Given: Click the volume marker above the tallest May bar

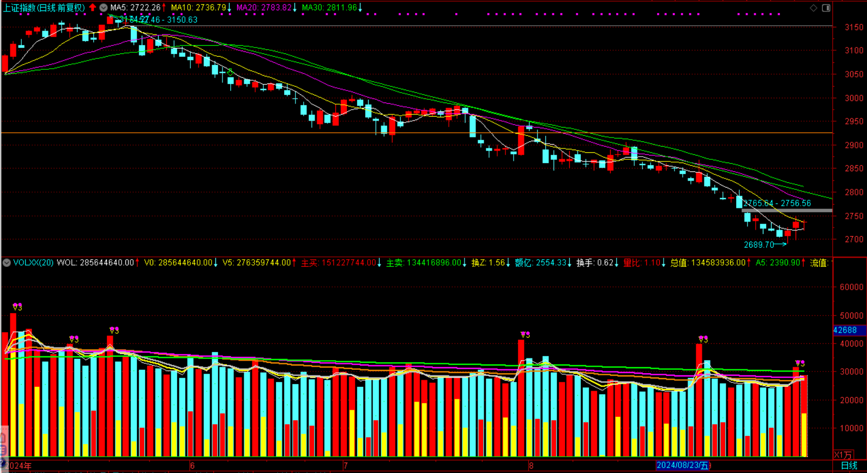Looking at the screenshot, I should (x=17, y=307).
